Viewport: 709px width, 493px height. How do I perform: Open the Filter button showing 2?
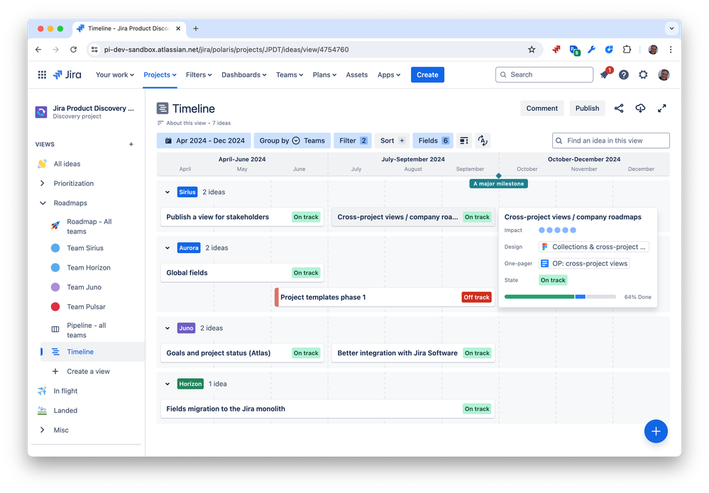coord(353,140)
